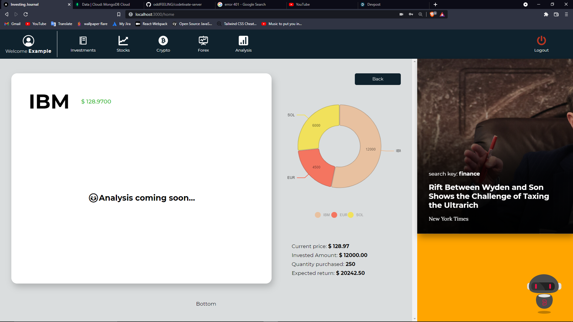The width and height of the screenshot is (573, 322).
Task: Click the Back button above the pie chart
Action: 377,79
